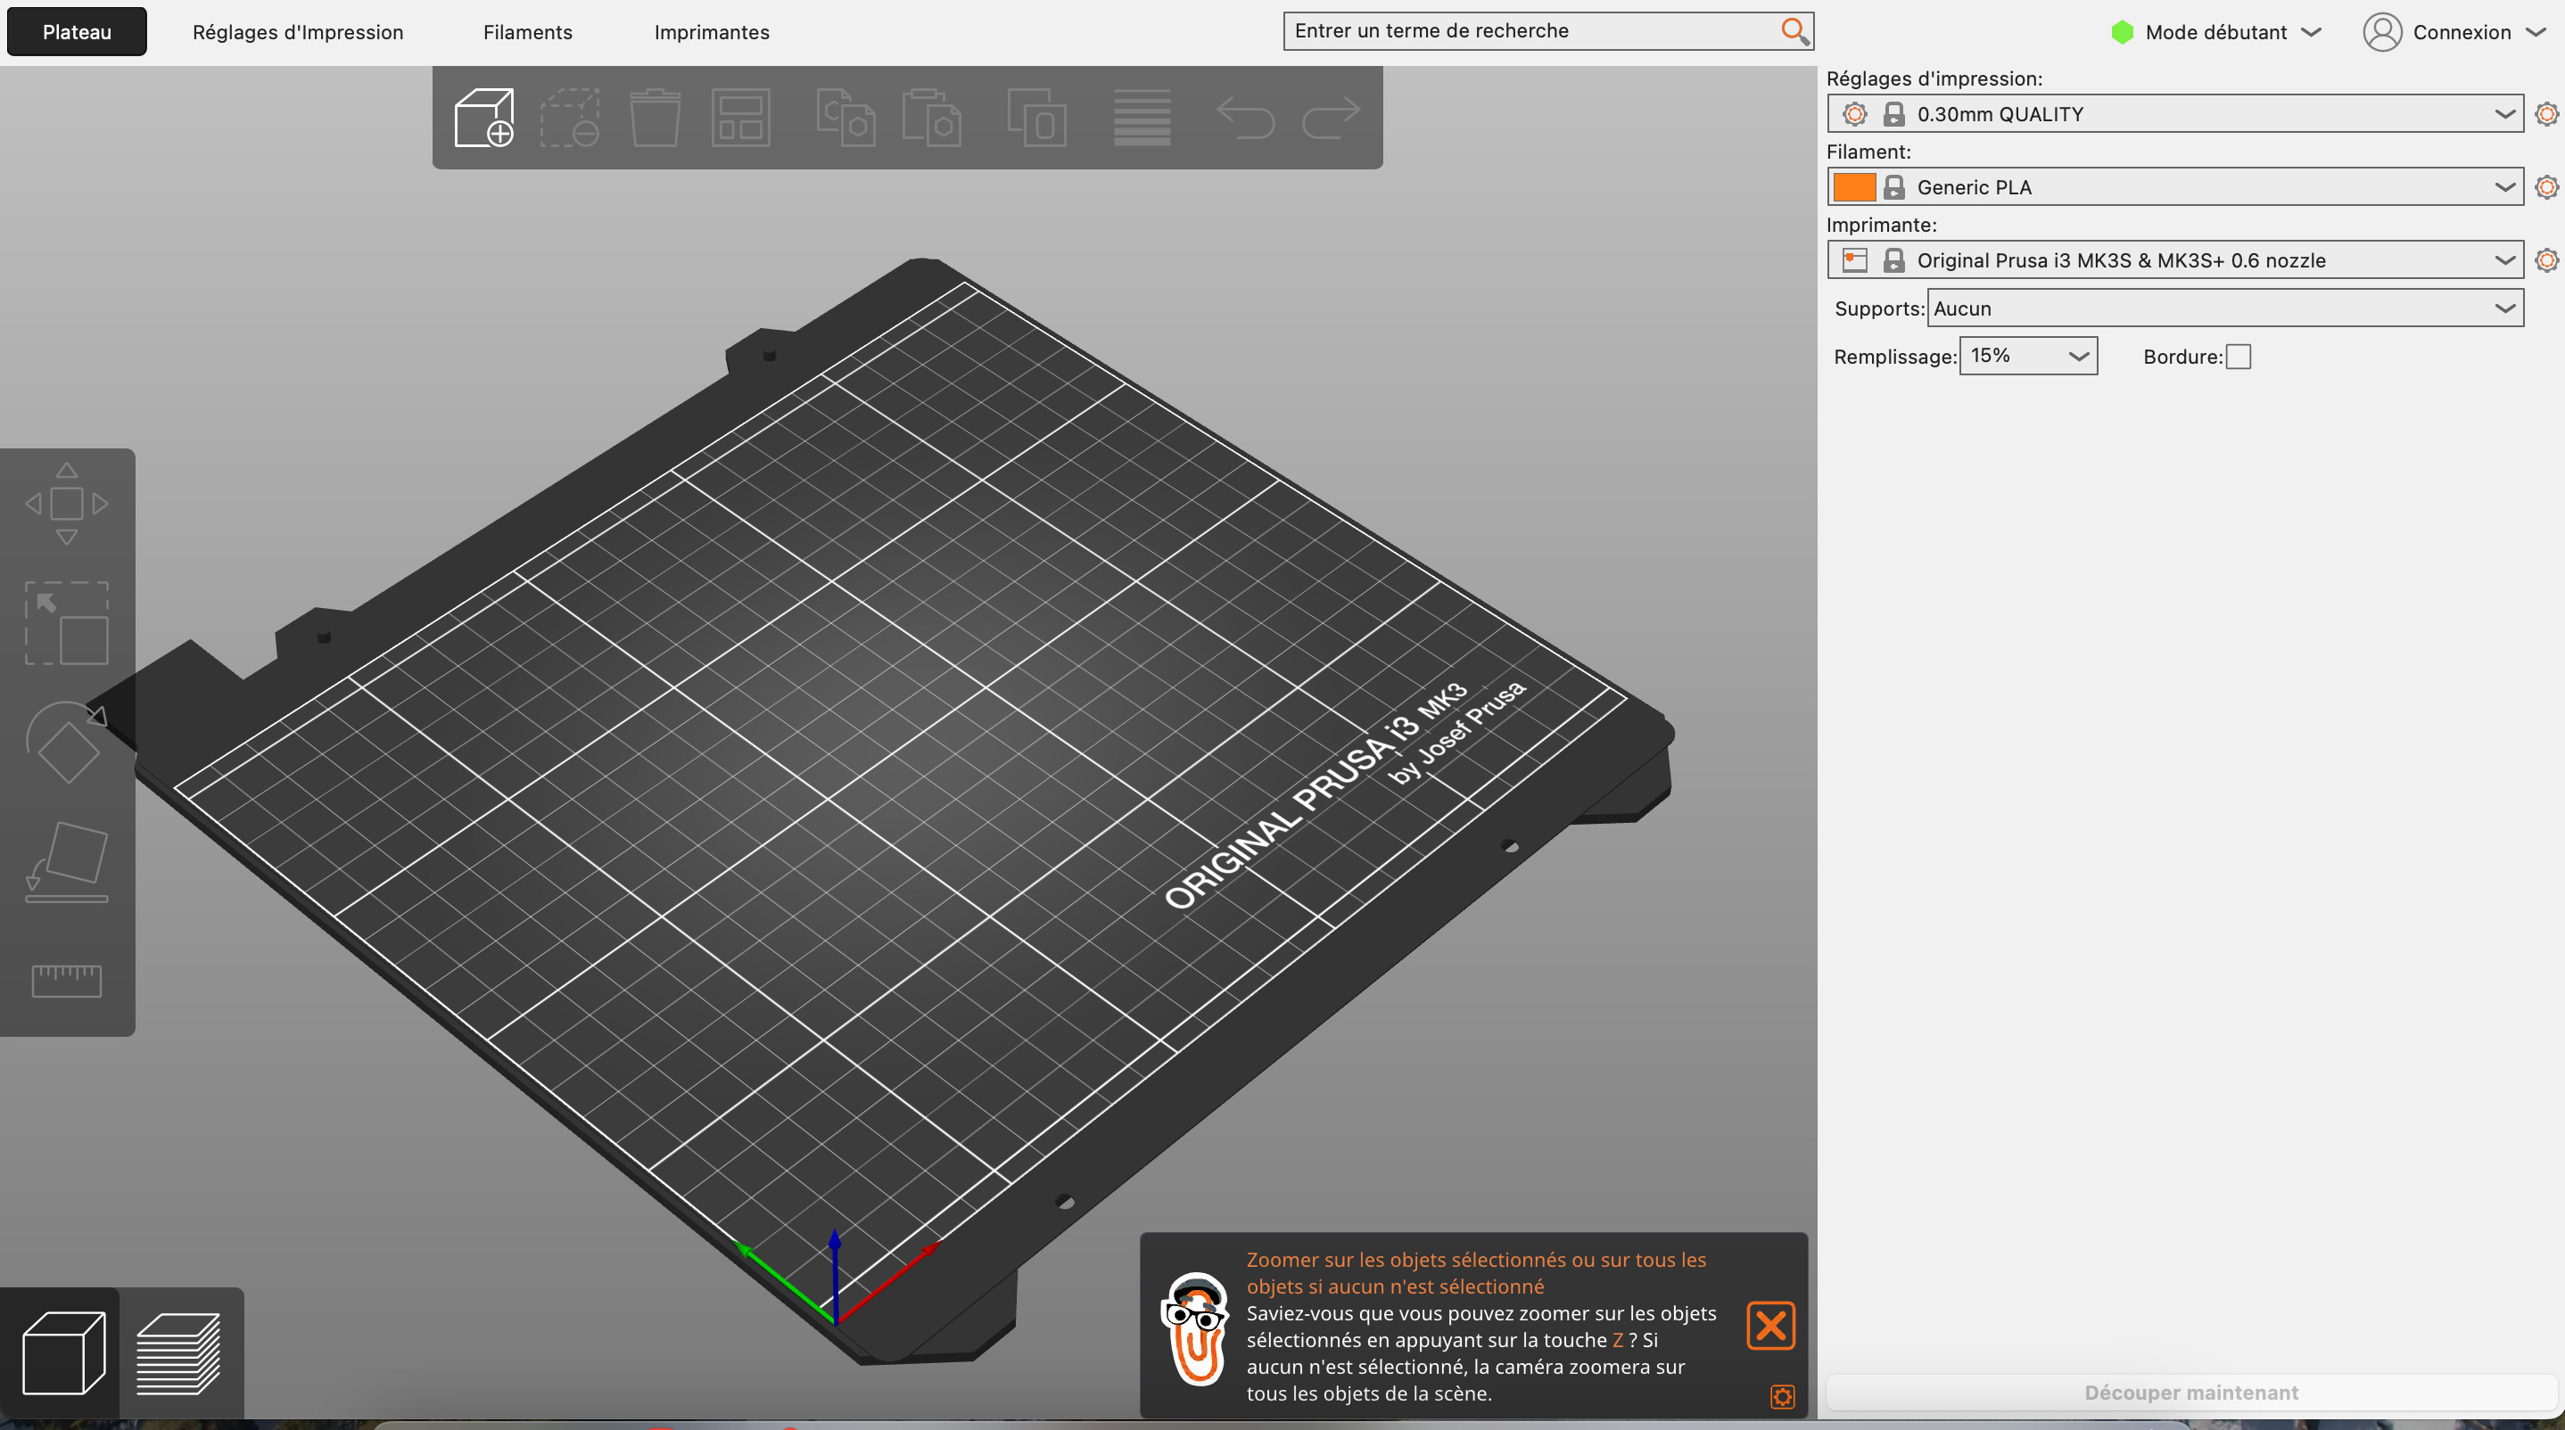
Task: Switch to 3D editor view cube
Action: pos(62,1353)
